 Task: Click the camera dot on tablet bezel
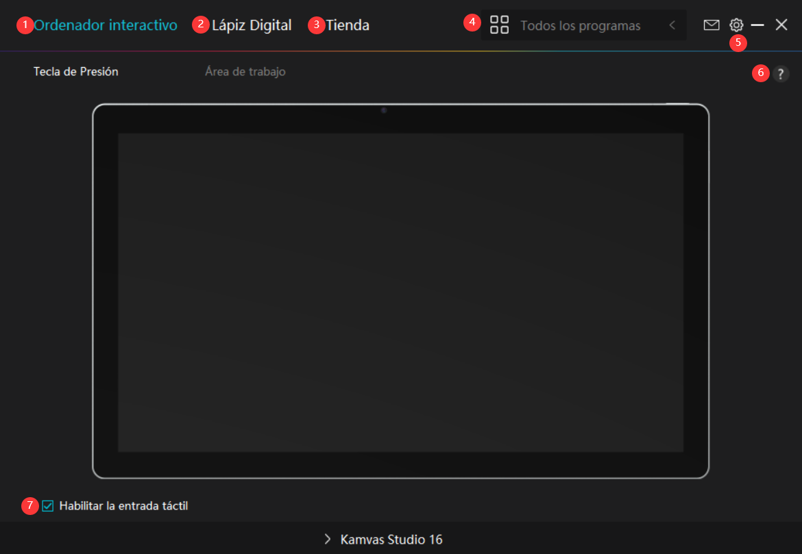pyautogui.click(x=384, y=110)
